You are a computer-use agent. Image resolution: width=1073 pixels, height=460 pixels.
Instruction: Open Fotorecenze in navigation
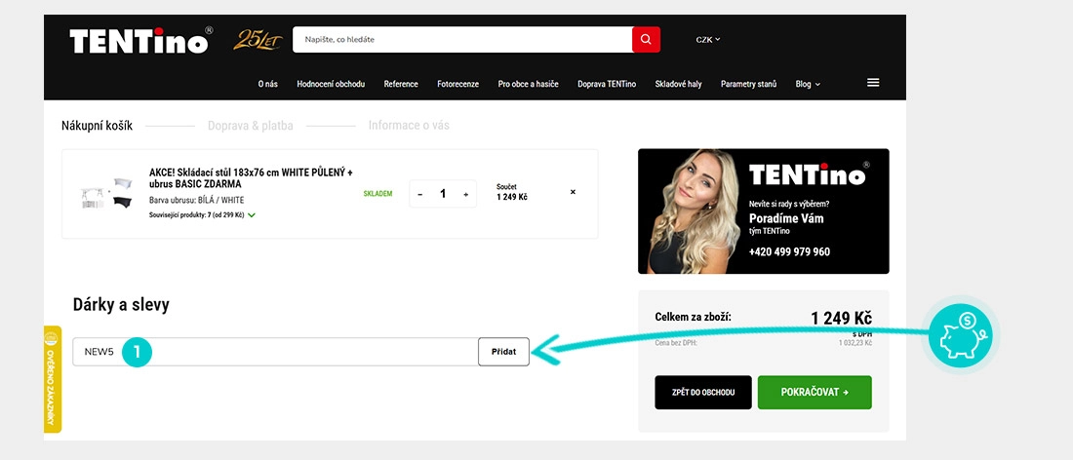(x=457, y=84)
